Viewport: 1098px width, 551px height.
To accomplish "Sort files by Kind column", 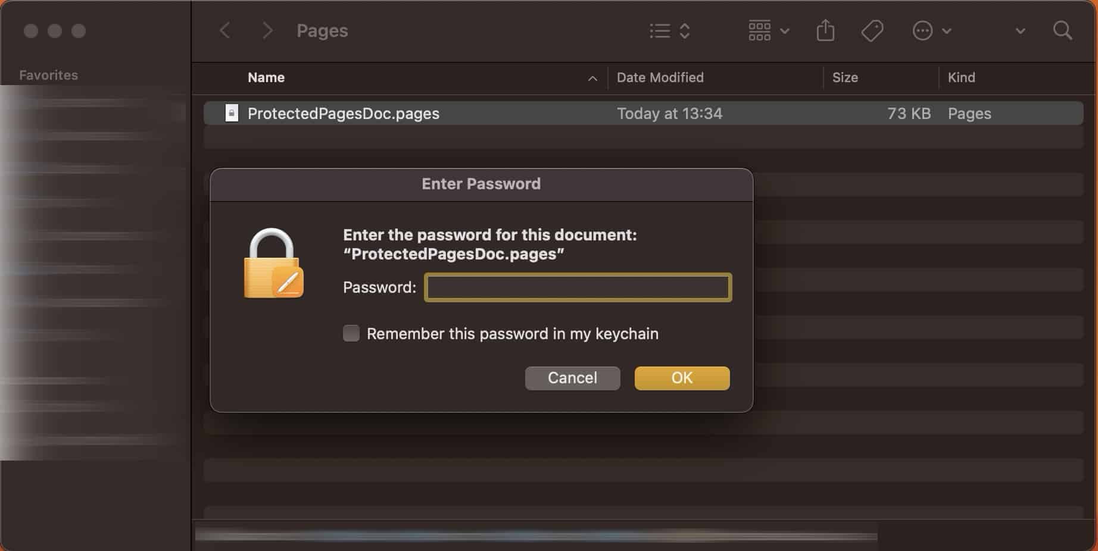I will [x=961, y=77].
